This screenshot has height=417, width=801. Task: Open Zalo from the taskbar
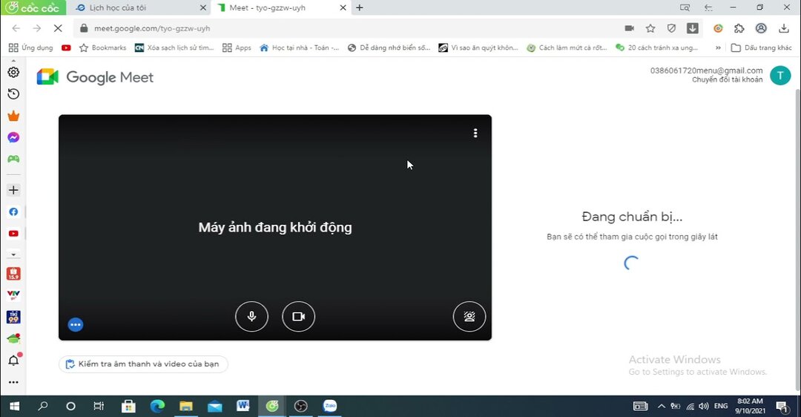pyautogui.click(x=330, y=407)
